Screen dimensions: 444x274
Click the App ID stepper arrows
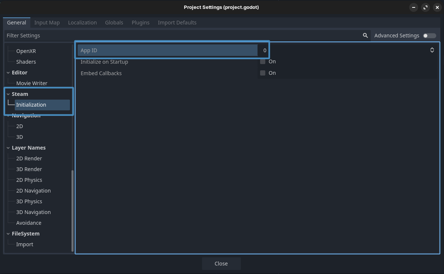click(x=432, y=50)
